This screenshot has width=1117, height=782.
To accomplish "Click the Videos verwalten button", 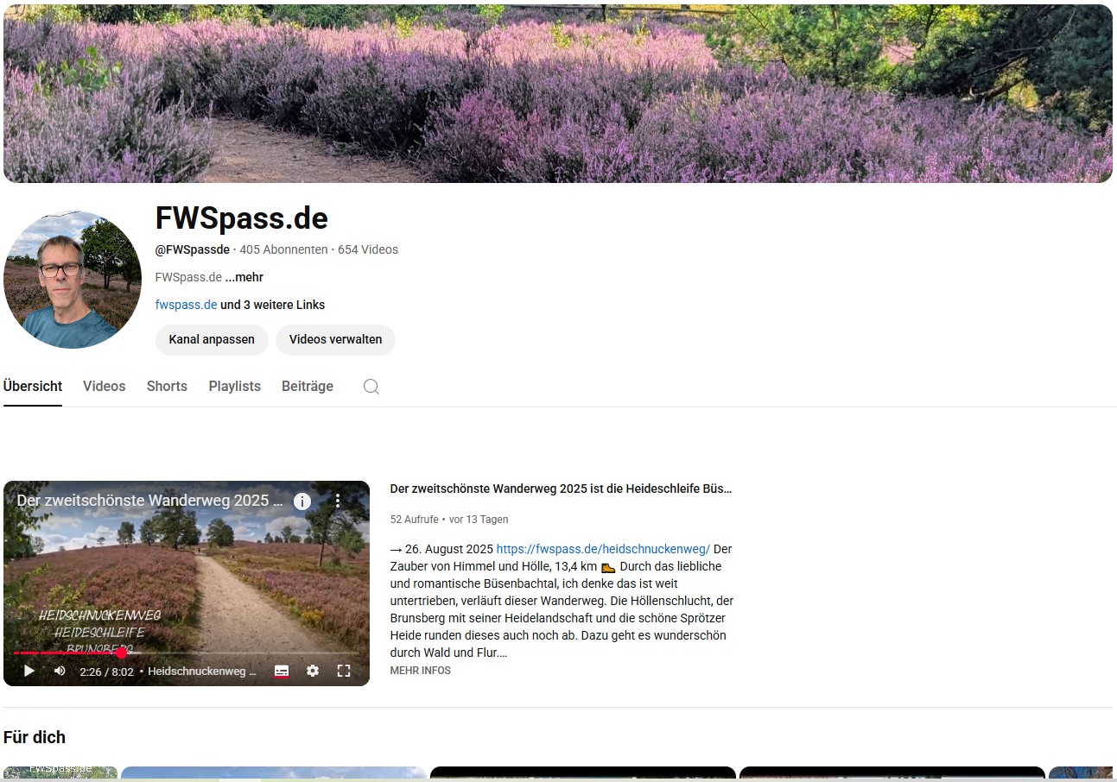I will (x=335, y=339).
